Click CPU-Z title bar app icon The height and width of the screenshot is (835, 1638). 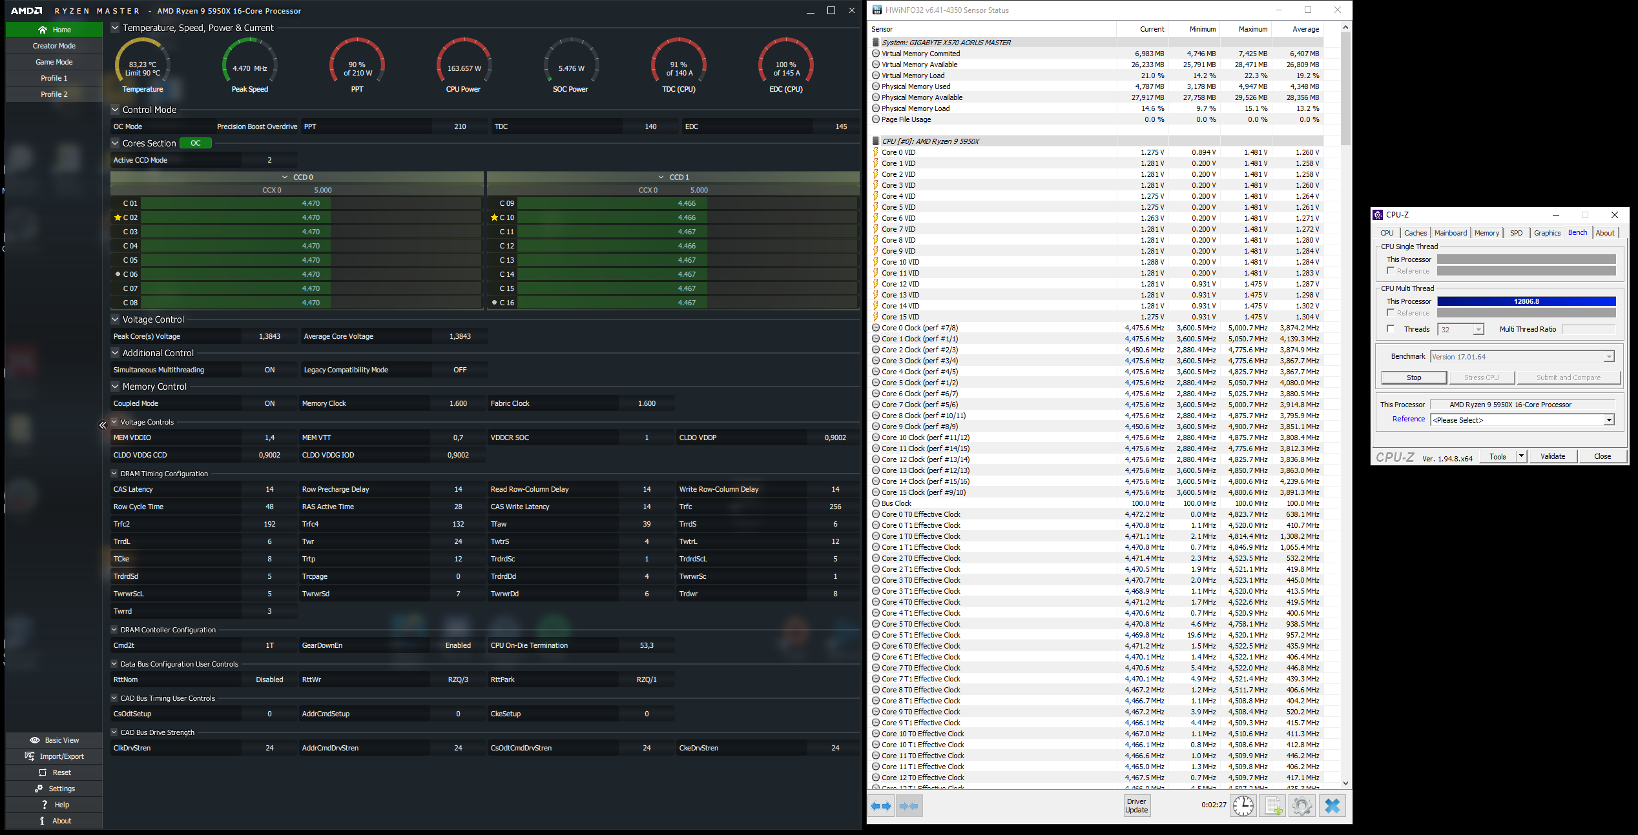tap(1378, 215)
